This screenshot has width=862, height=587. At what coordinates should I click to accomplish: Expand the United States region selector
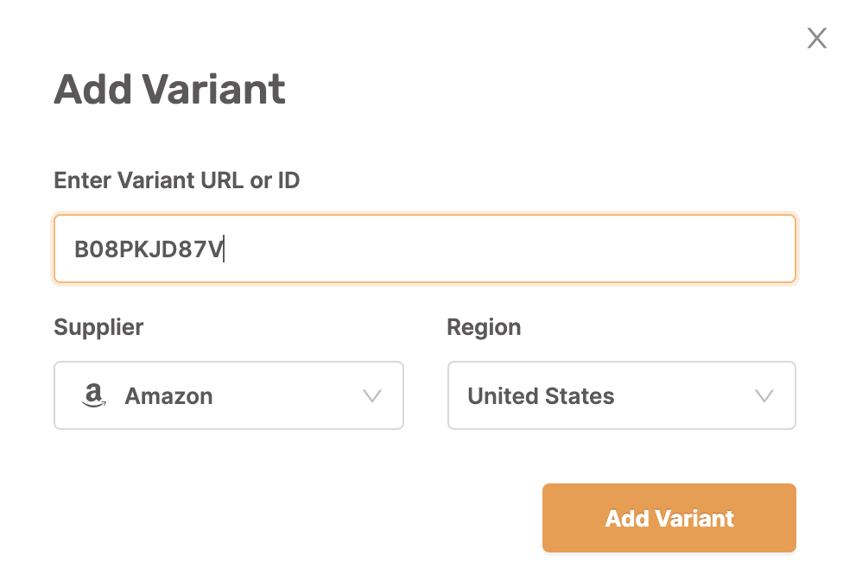click(621, 395)
